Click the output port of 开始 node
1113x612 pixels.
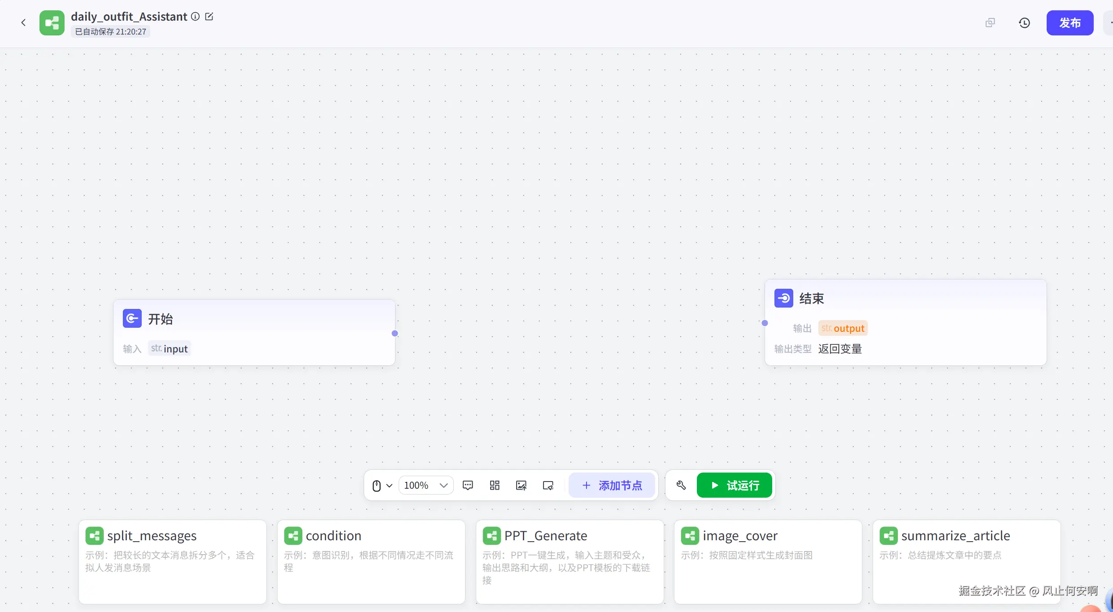[395, 333]
